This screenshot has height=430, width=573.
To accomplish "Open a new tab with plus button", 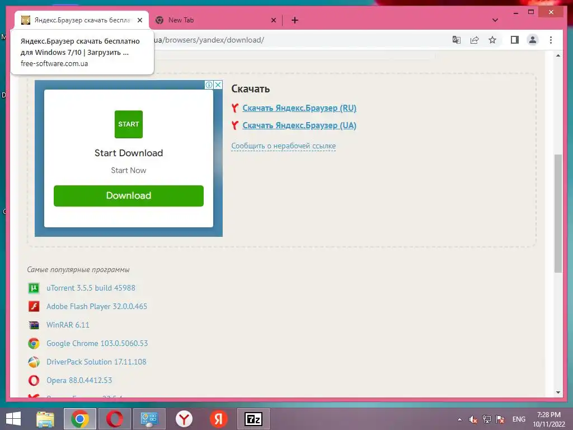I will [x=295, y=20].
